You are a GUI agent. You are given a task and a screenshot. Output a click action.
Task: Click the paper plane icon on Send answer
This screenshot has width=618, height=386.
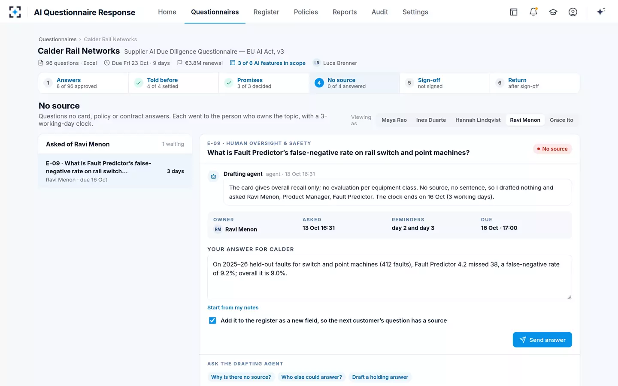(523, 340)
